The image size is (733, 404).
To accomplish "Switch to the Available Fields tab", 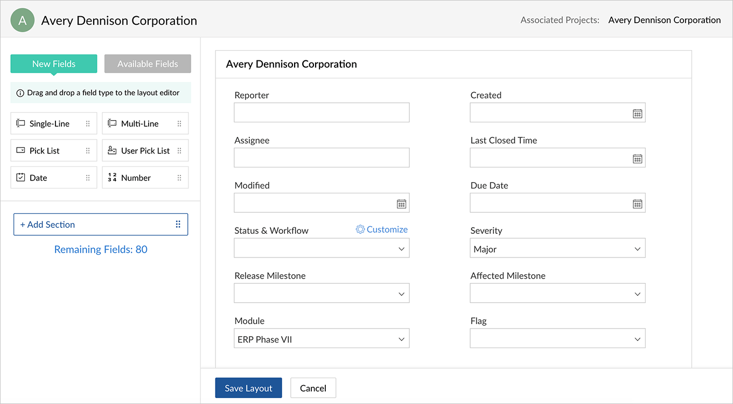I will [x=148, y=64].
